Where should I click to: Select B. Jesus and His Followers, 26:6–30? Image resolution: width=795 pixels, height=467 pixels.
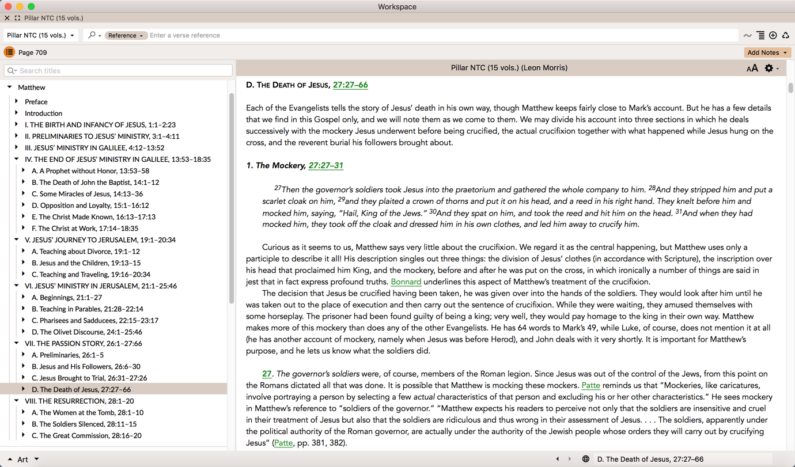point(86,367)
